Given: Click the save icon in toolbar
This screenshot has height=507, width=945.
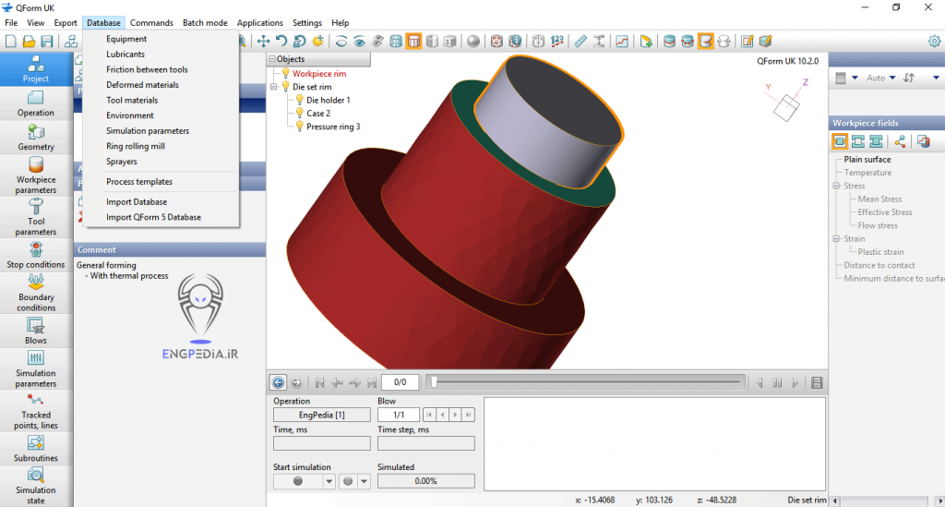Looking at the screenshot, I should (45, 41).
